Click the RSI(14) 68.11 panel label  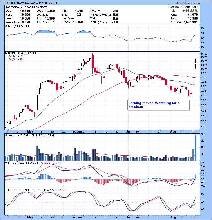click(x=19, y=26)
